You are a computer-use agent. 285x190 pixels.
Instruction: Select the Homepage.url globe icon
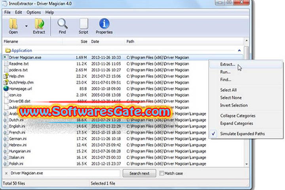click(6, 89)
